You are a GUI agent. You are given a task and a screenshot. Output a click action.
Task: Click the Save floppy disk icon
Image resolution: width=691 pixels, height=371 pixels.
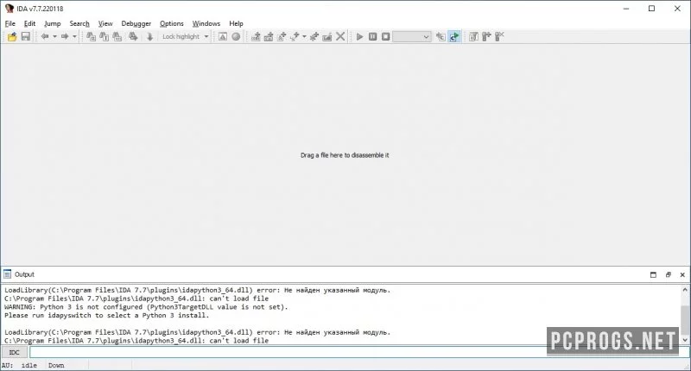[x=26, y=36]
